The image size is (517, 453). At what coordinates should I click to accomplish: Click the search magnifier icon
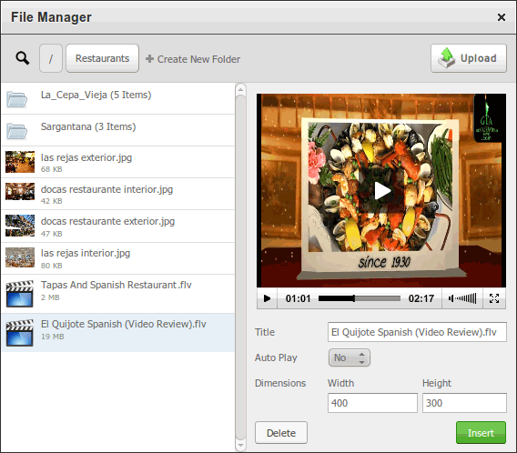tap(23, 58)
